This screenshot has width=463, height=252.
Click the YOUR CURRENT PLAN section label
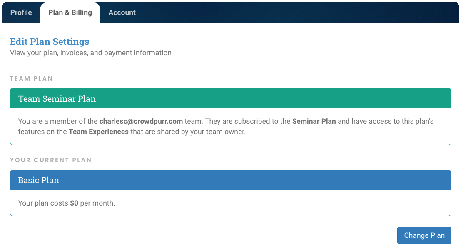[51, 160]
